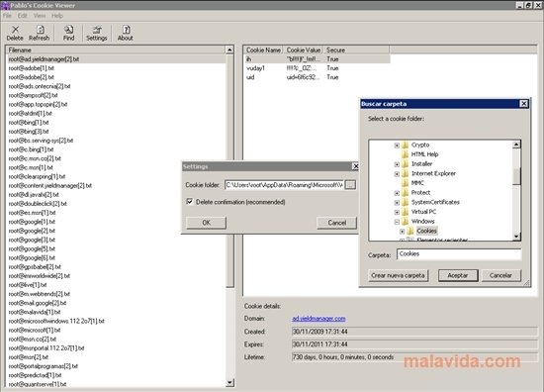The image size is (544, 392).
Task: Open the View menu
Action: tap(40, 16)
